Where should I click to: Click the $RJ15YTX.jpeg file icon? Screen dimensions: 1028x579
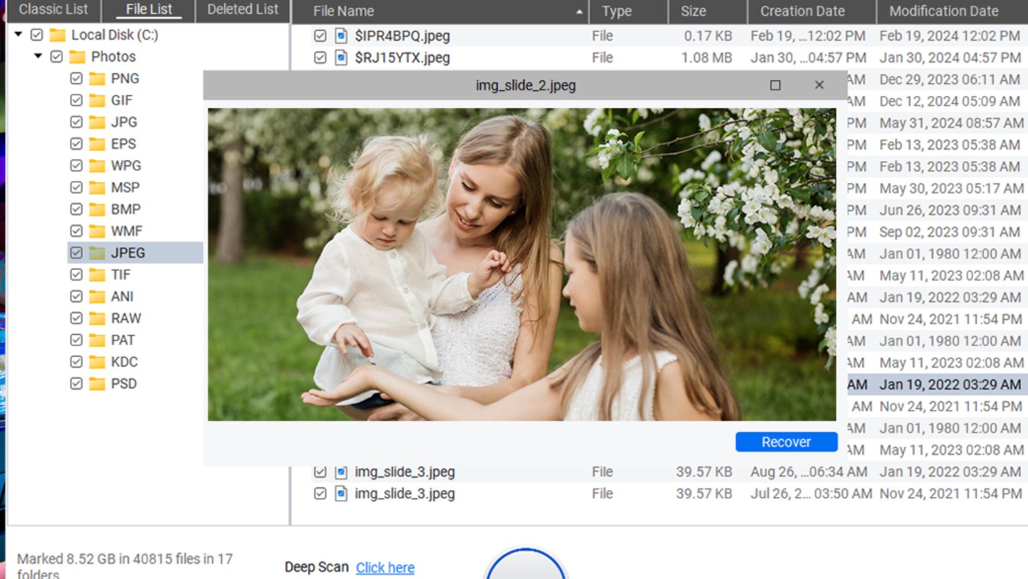[x=341, y=58]
